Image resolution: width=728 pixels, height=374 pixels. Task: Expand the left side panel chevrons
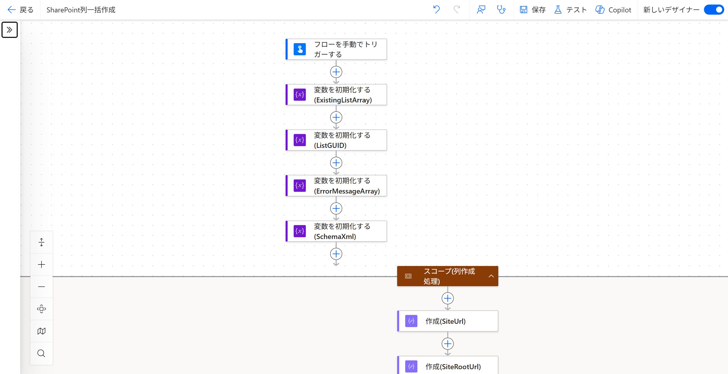10,30
